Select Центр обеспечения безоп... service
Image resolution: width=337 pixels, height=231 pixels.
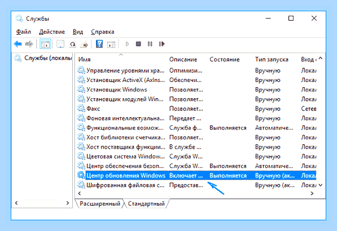tap(125, 166)
